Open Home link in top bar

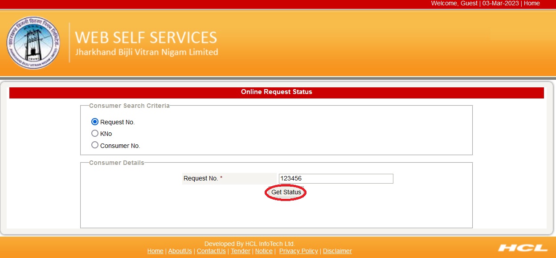coord(531,4)
